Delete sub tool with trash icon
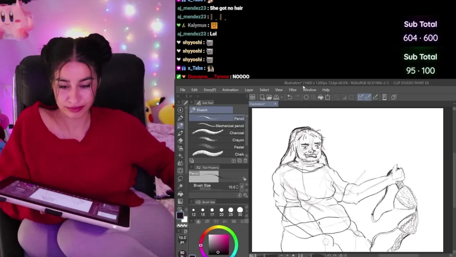The width and height of the screenshot is (456, 257). [x=245, y=161]
